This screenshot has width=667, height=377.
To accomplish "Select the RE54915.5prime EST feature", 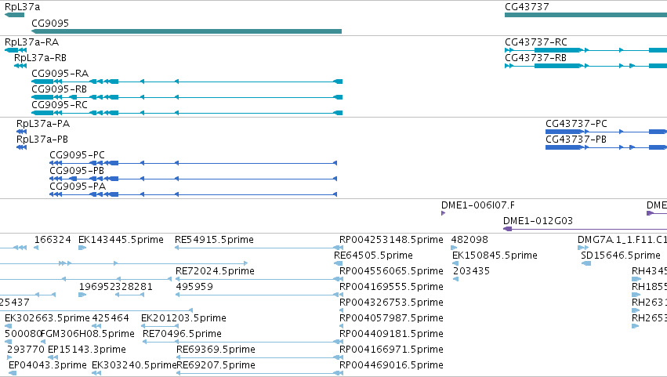I will coord(259,248).
